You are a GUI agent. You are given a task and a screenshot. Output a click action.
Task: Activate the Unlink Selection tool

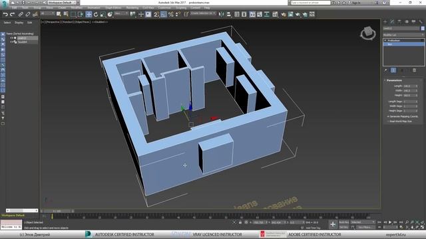[28, 15]
